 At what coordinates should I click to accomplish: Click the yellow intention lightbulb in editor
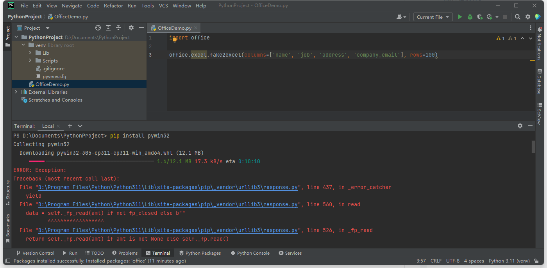[175, 40]
